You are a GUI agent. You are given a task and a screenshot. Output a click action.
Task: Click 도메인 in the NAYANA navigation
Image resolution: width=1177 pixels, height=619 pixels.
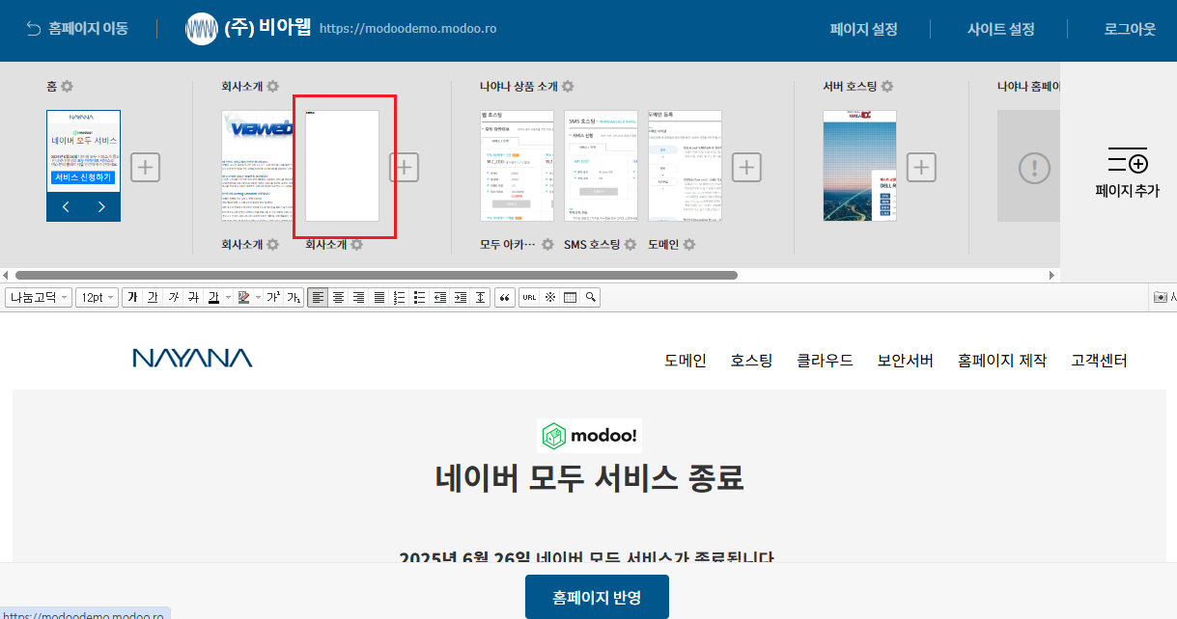click(x=686, y=361)
